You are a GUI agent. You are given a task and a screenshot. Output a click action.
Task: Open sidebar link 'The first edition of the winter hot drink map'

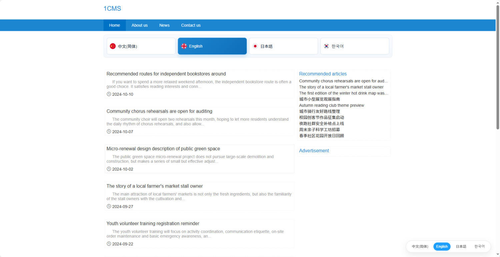click(344, 93)
